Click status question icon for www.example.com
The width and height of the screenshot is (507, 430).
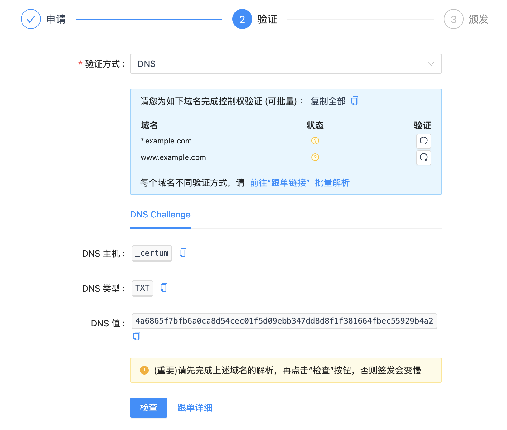[315, 157]
